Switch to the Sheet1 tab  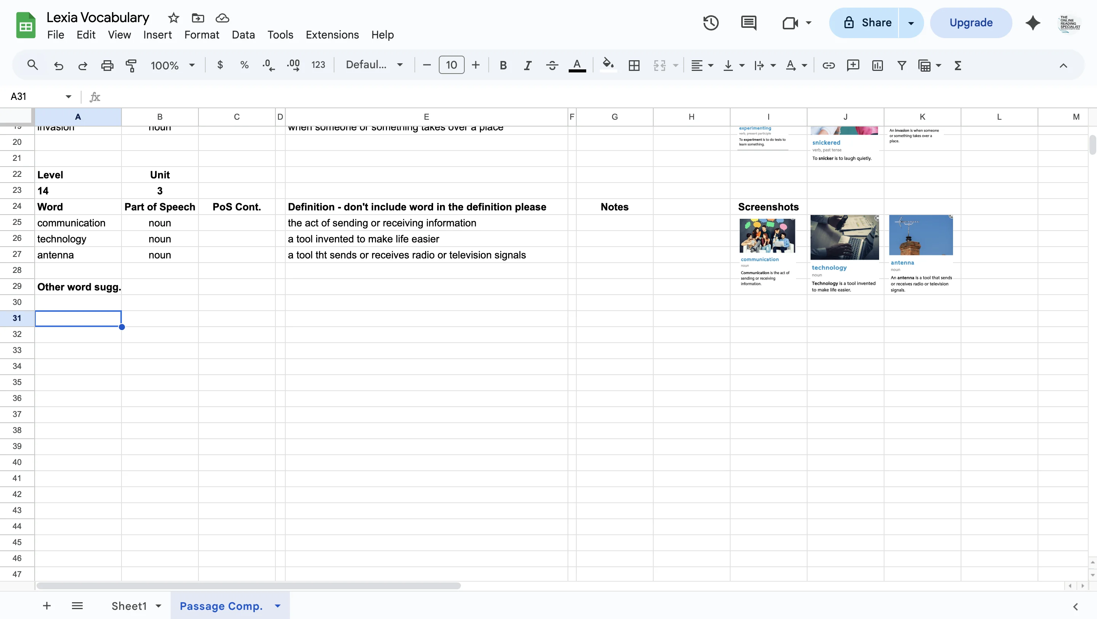tap(130, 605)
